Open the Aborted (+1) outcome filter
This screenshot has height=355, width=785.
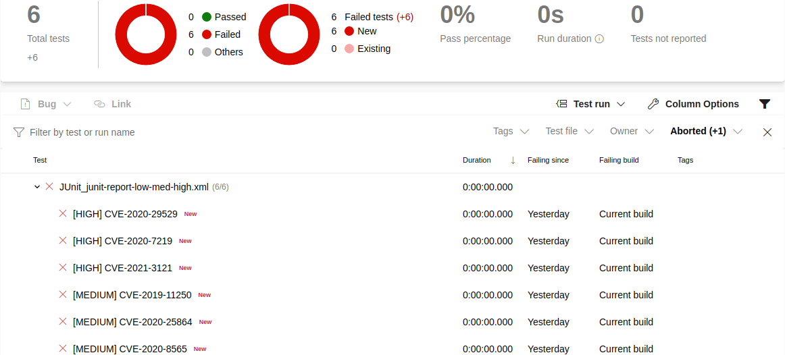click(x=706, y=132)
